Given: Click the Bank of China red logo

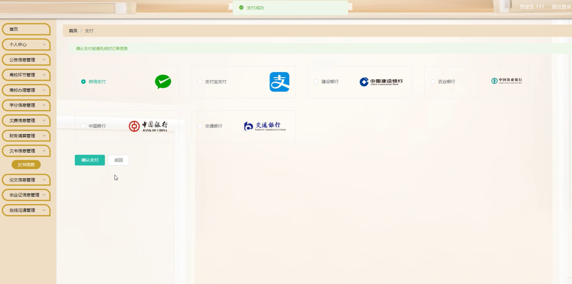Looking at the screenshot, I should pyautogui.click(x=148, y=126).
